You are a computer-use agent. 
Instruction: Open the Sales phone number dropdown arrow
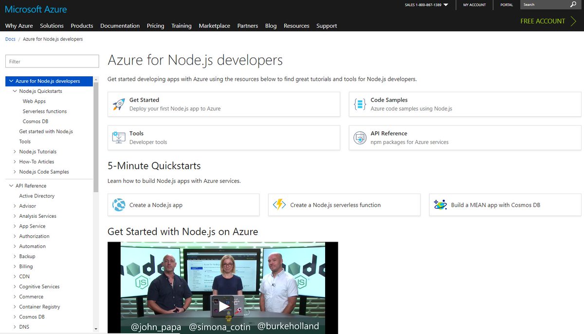pos(445,5)
